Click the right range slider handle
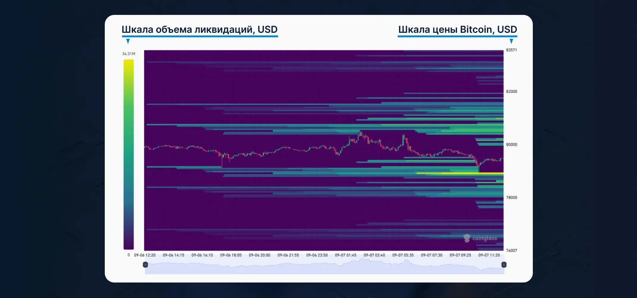This screenshot has height=298, width=637. [504, 265]
